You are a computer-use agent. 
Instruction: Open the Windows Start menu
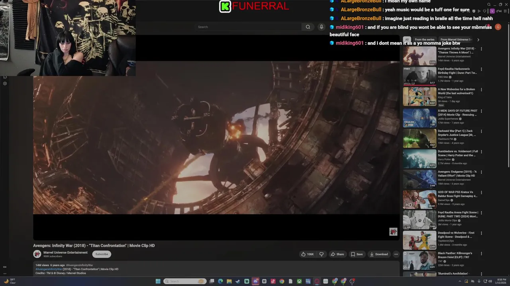pos(158,281)
